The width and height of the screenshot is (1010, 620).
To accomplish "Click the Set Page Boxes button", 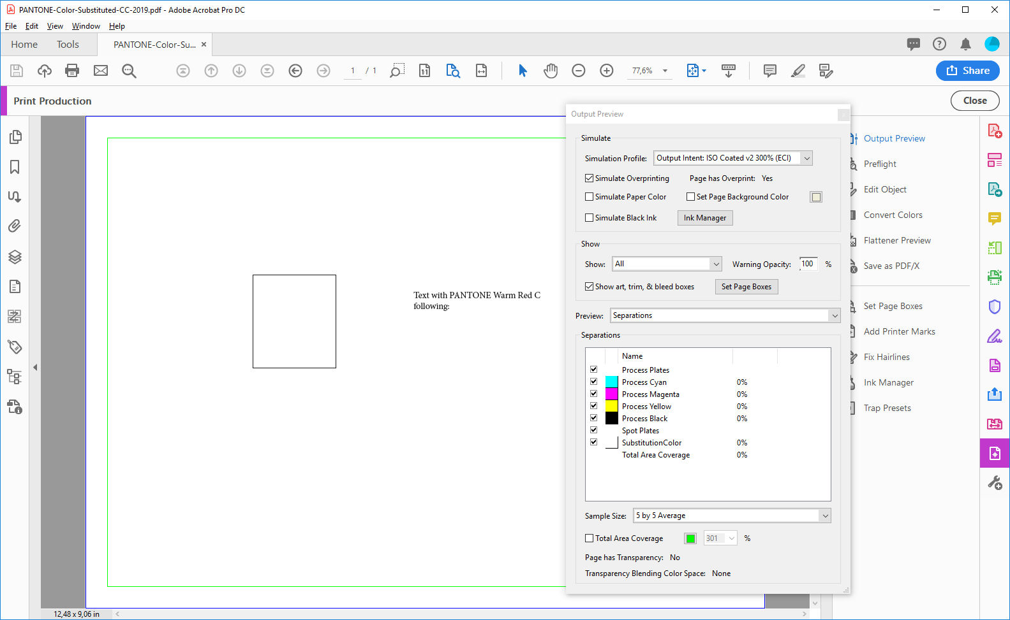I will point(746,287).
